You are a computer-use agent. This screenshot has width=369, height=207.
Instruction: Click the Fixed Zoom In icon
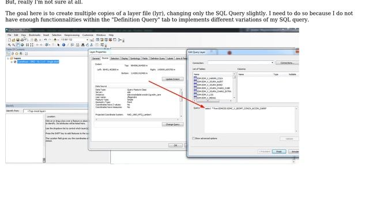[x=28, y=45]
